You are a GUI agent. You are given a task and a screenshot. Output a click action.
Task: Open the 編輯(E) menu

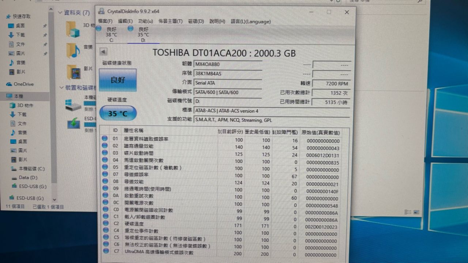pos(125,21)
